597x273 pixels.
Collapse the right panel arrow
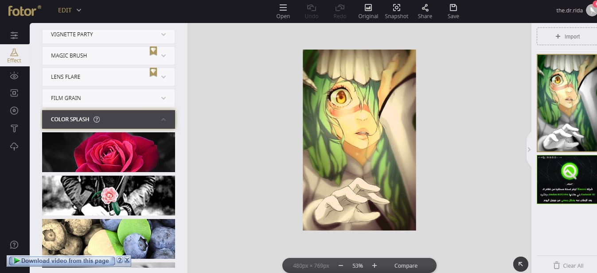pyautogui.click(x=529, y=150)
